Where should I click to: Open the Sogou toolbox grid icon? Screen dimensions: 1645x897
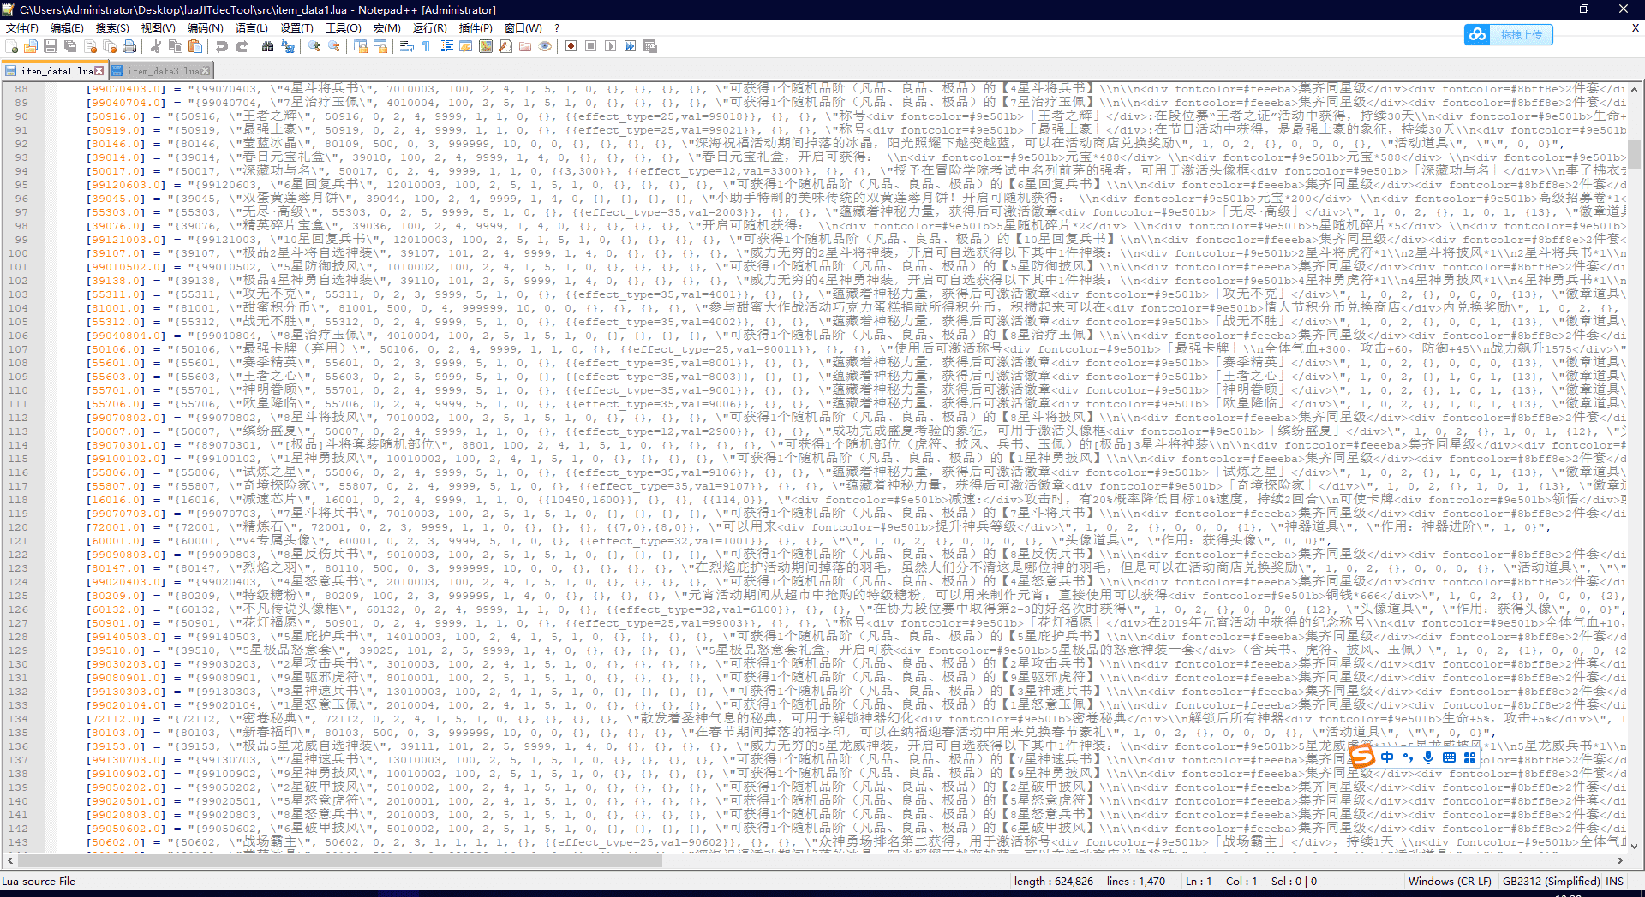pos(1469,757)
